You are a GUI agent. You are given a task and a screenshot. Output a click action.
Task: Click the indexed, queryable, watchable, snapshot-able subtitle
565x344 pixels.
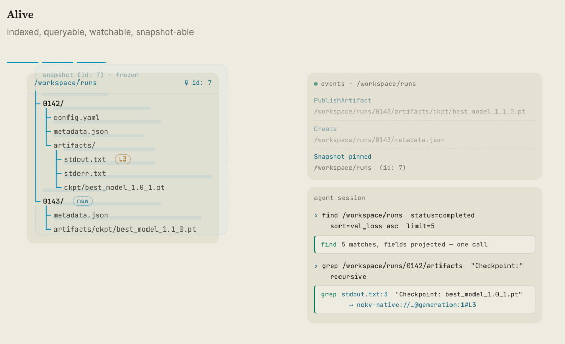point(100,32)
